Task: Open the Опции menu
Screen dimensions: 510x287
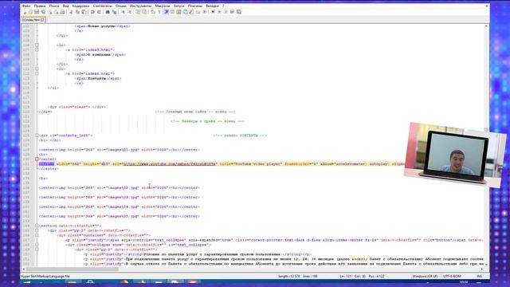Action: click(120, 6)
